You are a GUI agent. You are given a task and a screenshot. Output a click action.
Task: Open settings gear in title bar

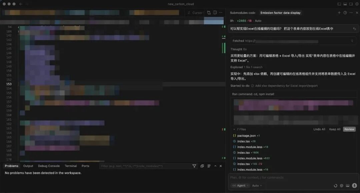click(356, 4)
